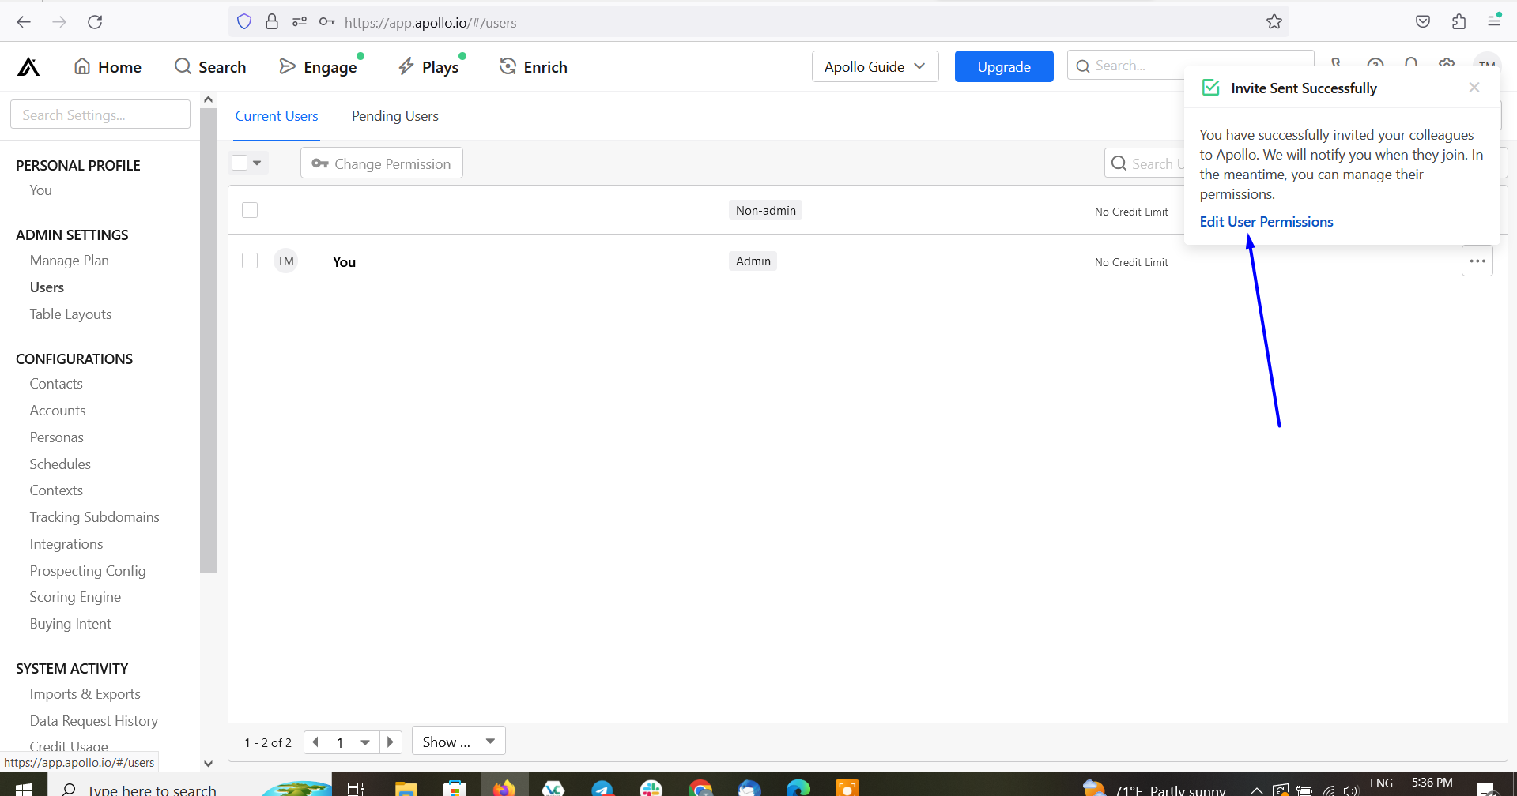Image resolution: width=1517 pixels, height=796 pixels.
Task: Bookmark this page with the star icon
Action: point(1274,22)
